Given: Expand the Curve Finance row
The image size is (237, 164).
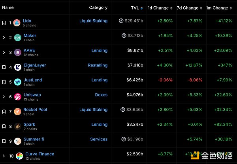Looking at the screenshot, I should (4, 156).
